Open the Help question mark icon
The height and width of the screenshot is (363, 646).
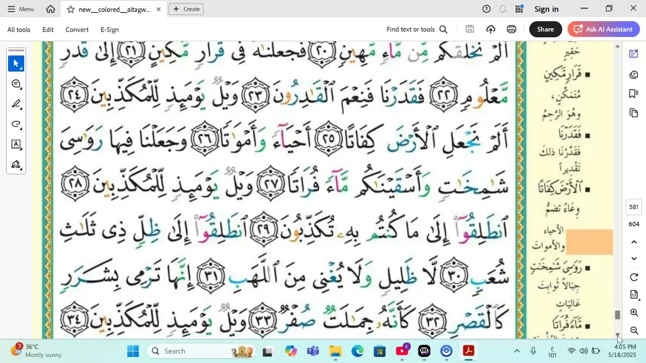(487, 9)
